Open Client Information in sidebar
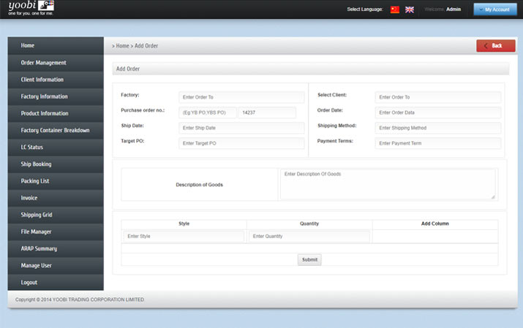This screenshot has height=328, width=523. click(x=56, y=80)
